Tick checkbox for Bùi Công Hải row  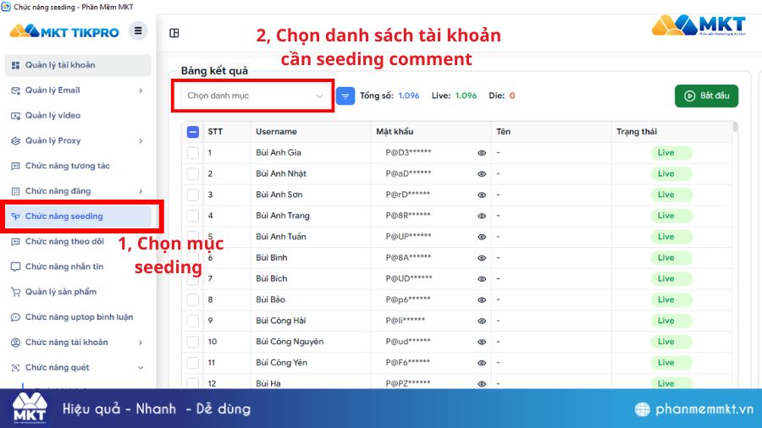click(193, 321)
